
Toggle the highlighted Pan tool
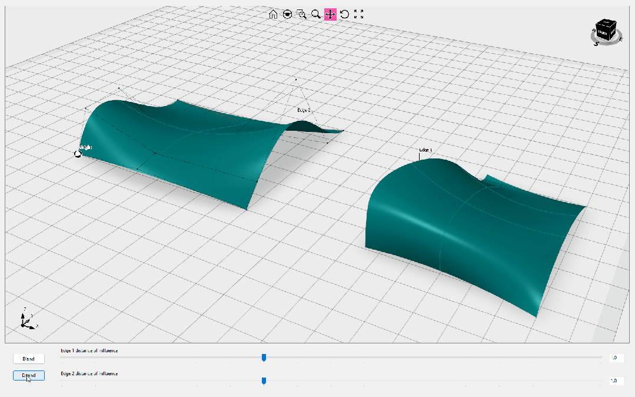[x=331, y=15]
